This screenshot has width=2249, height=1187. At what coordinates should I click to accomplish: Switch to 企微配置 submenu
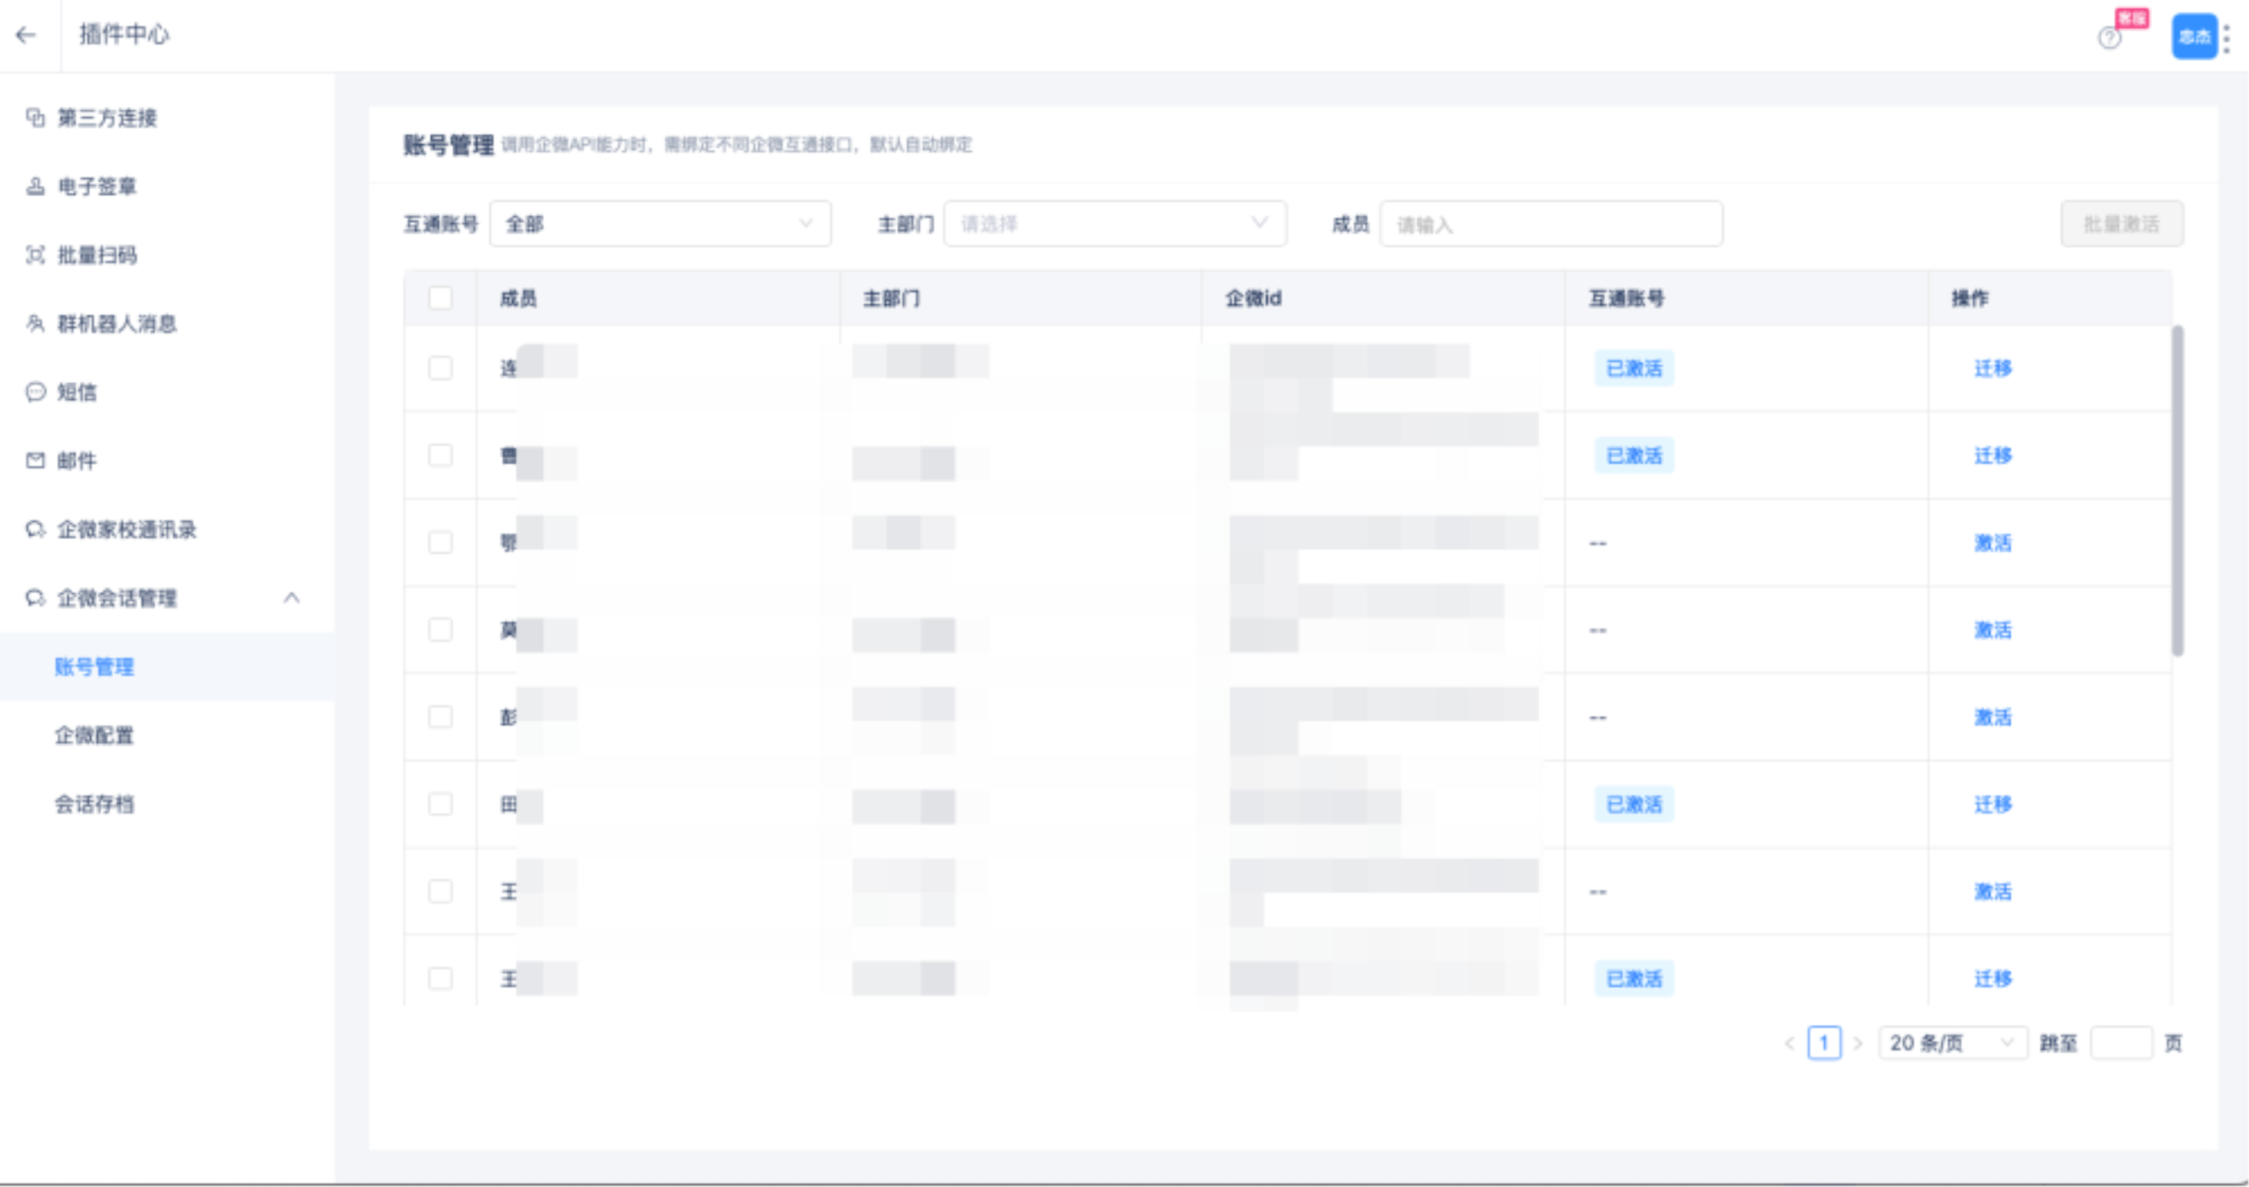point(94,735)
